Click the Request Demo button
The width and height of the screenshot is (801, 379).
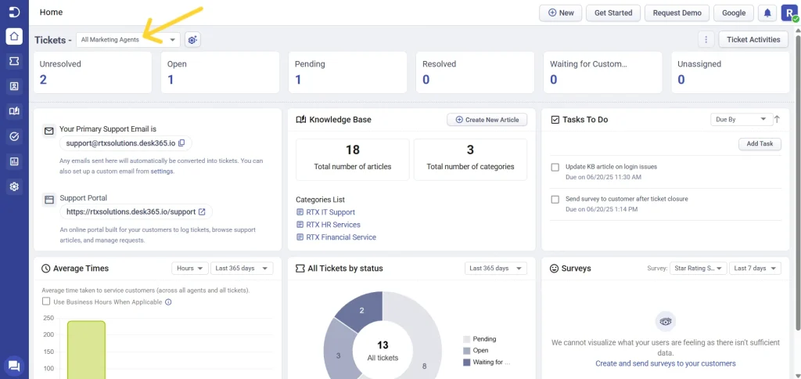[677, 13]
